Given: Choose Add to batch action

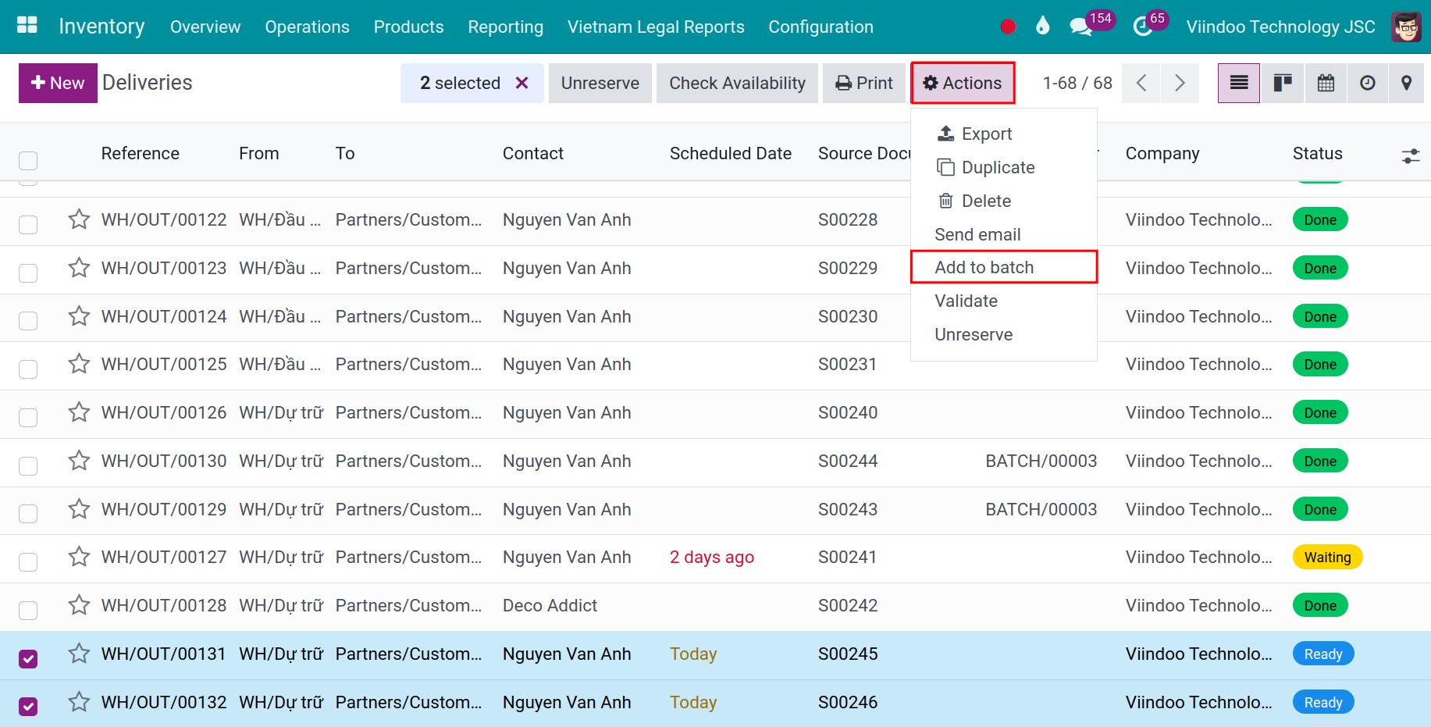Looking at the screenshot, I should click(x=1004, y=267).
